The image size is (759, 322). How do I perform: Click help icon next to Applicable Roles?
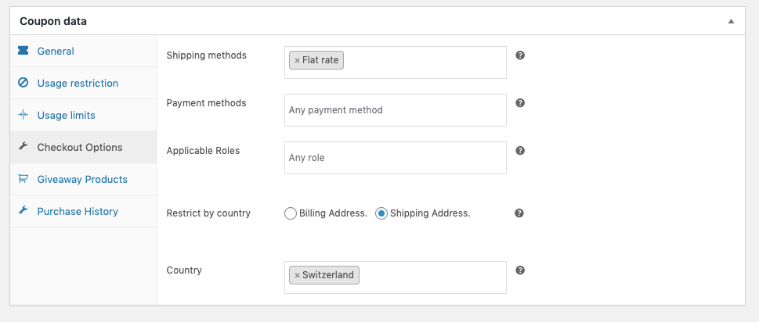[520, 151]
